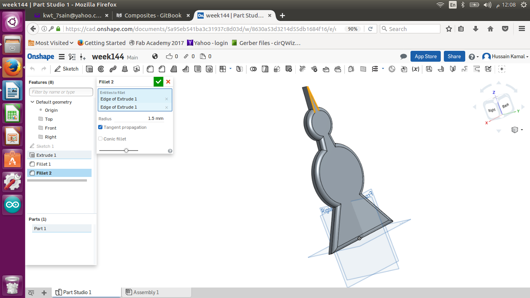Open the Insert feature crosshair tool
530x298 pixels.
(502, 69)
